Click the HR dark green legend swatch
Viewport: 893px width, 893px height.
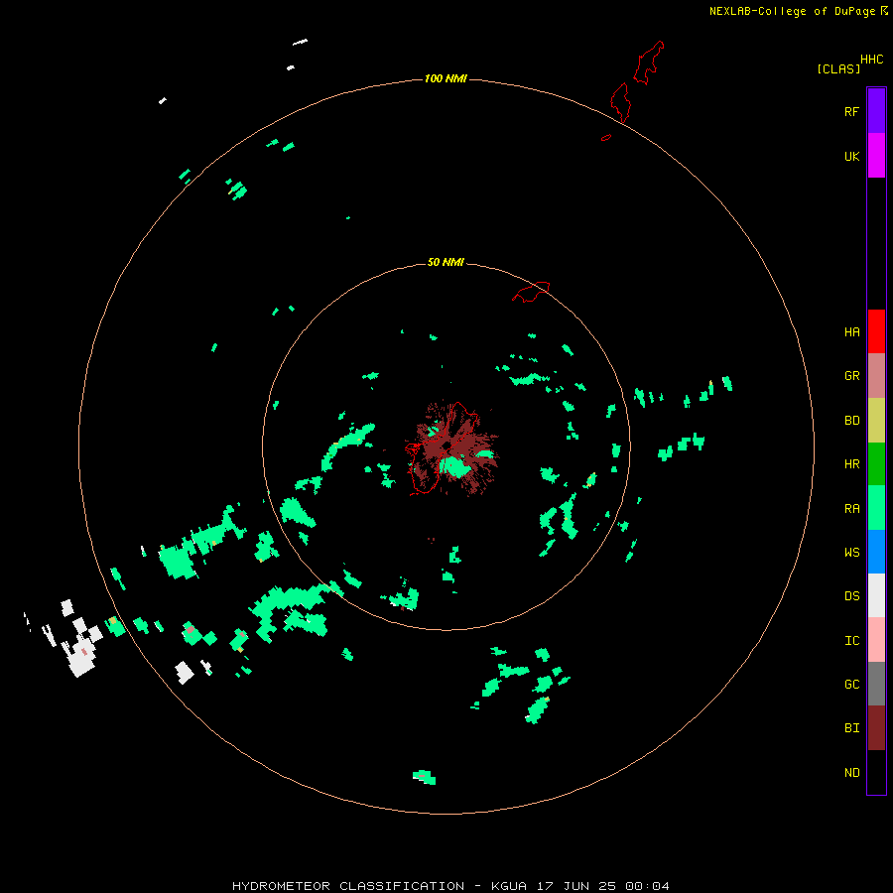coord(876,464)
